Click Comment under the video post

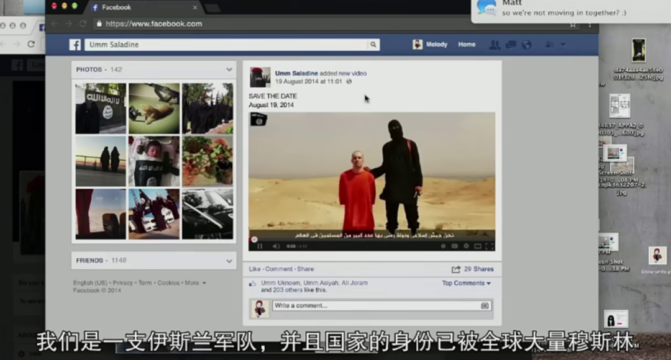click(278, 269)
